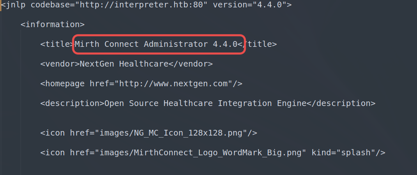
Task: Click the NextGen Healthcare vendor text
Action: 124,64
